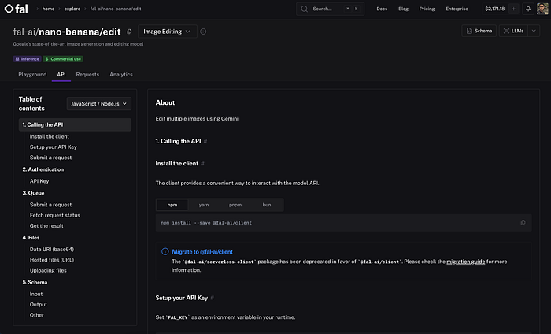This screenshot has height=334, width=551.
Task: Select the bun package manager tab
Action: [267, 205]
